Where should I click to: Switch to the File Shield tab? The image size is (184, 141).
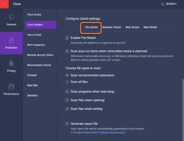point(91,27)
